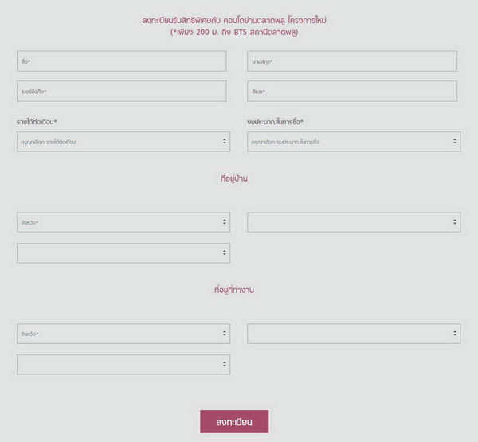Click arrow icon of home address province select
The height and width of the screenshot is (442, 478).
pyautogui.click(x=225, y=222)
